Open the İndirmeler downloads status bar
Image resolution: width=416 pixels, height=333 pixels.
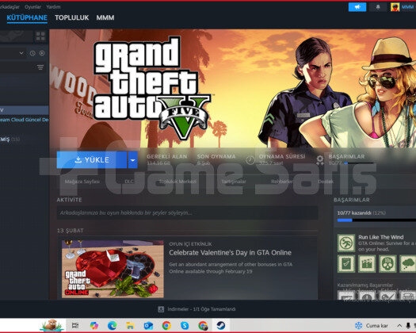click(x=197, y=309)
